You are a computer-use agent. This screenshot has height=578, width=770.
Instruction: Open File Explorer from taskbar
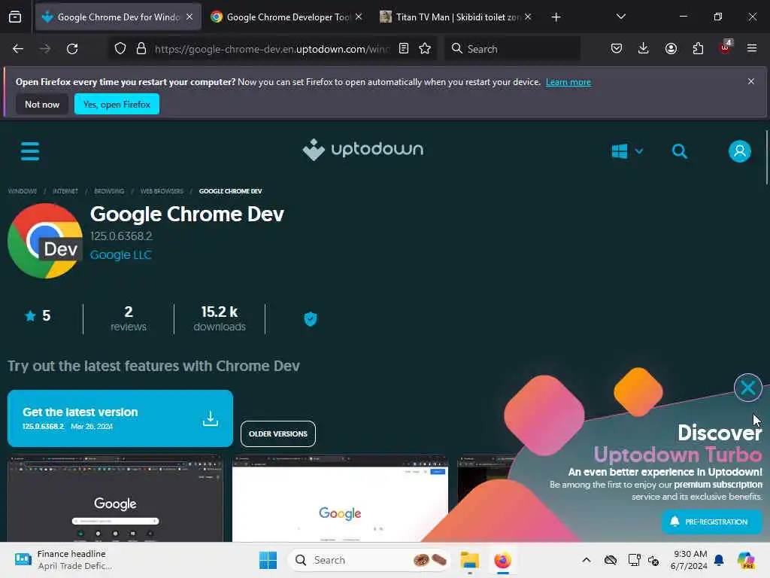(469, 560)
